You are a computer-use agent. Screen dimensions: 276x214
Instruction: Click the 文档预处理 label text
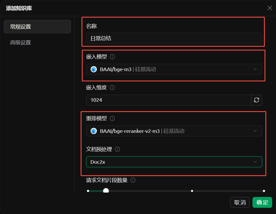[x=99, y=149]
